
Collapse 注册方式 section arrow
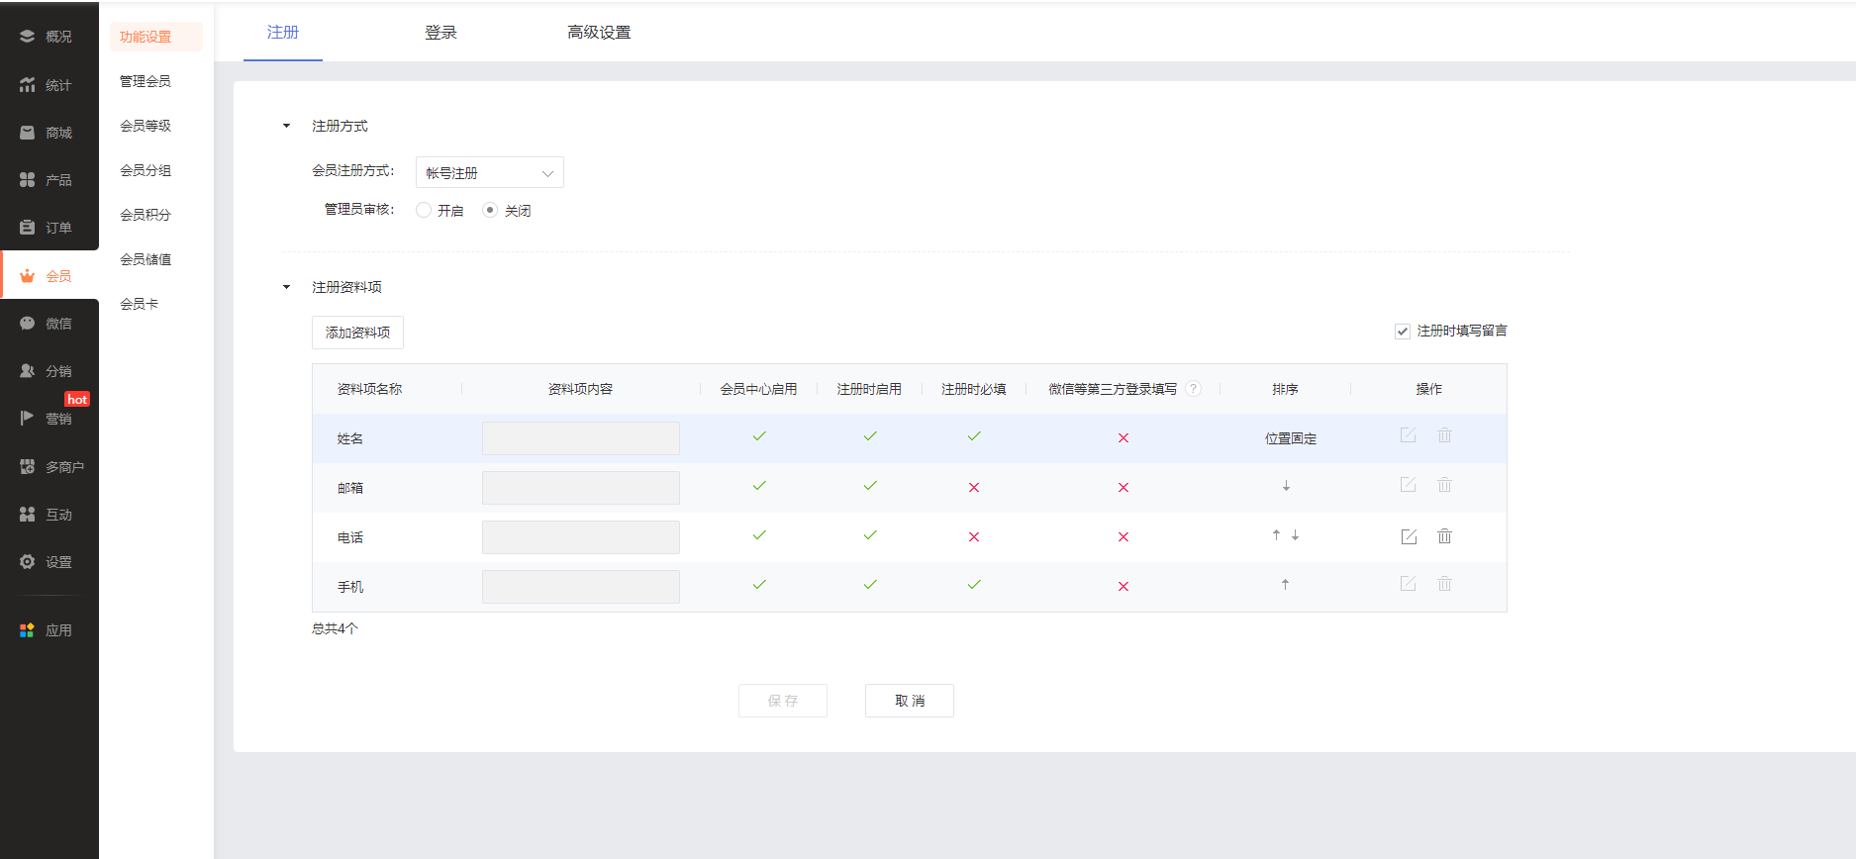pos(287,126)
